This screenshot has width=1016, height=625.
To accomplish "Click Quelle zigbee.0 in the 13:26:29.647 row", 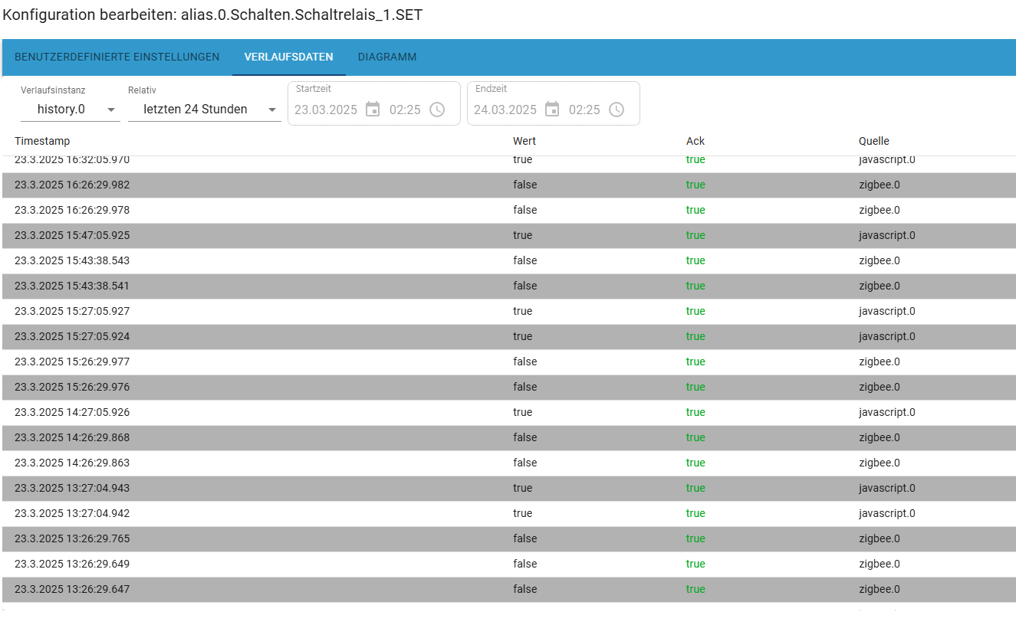I will 880,589.
